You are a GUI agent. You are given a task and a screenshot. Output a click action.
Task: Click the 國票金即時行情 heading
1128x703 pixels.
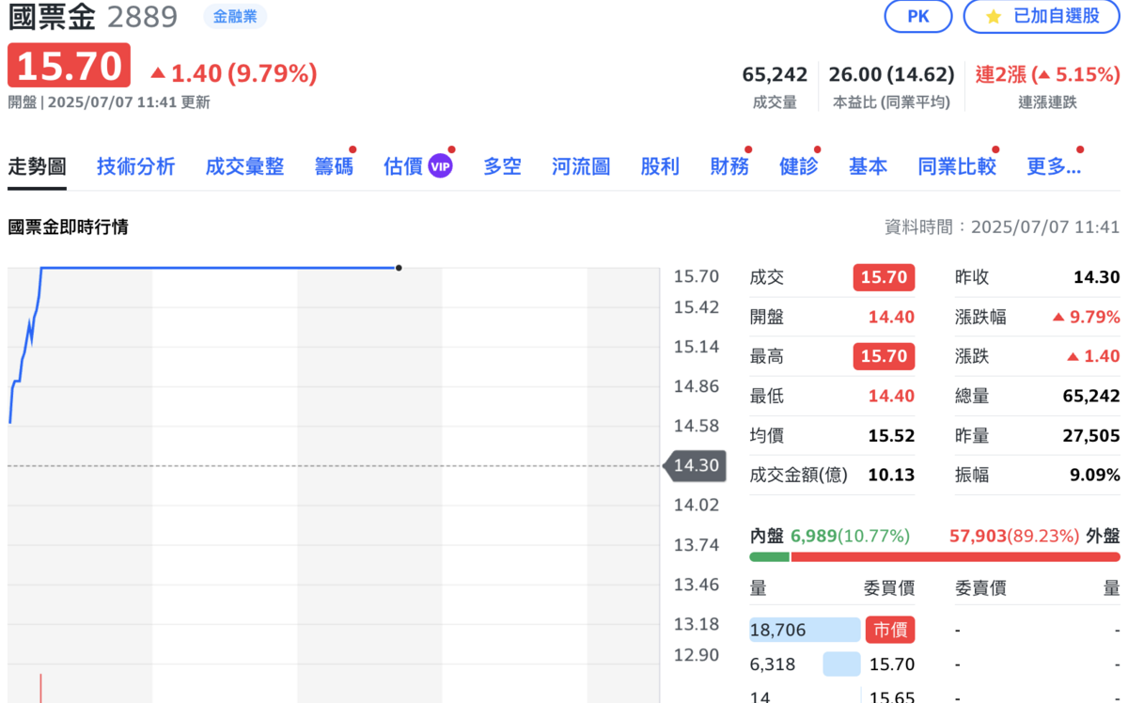click(x=68, y=227)
